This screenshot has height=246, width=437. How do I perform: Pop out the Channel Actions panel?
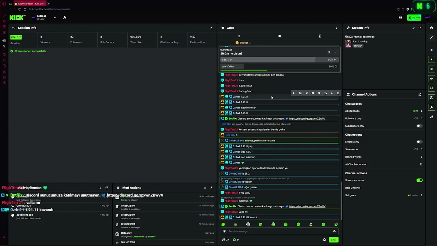coord(420,95)
